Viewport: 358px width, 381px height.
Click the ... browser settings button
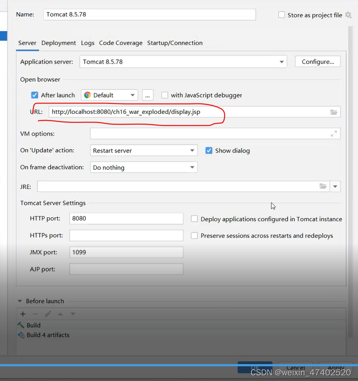(x=148, y=95)
